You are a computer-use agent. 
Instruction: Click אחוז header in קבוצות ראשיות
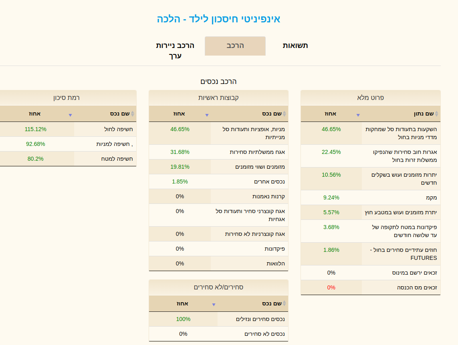[180, 114]
